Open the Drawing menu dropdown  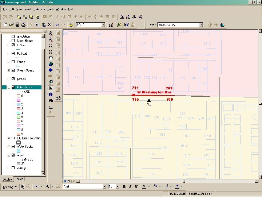click(10, 187)
